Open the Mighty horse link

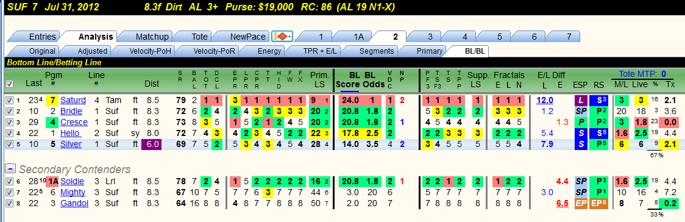[x=73, y=192]
